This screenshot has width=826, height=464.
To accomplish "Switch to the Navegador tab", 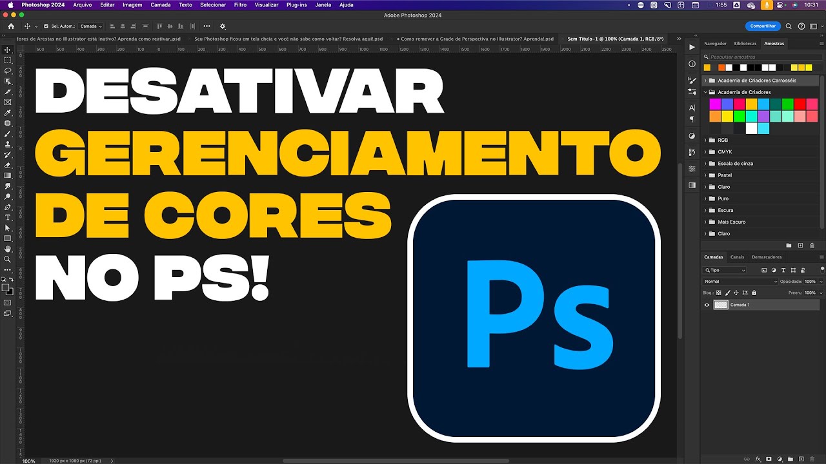I will pos(715,43).
